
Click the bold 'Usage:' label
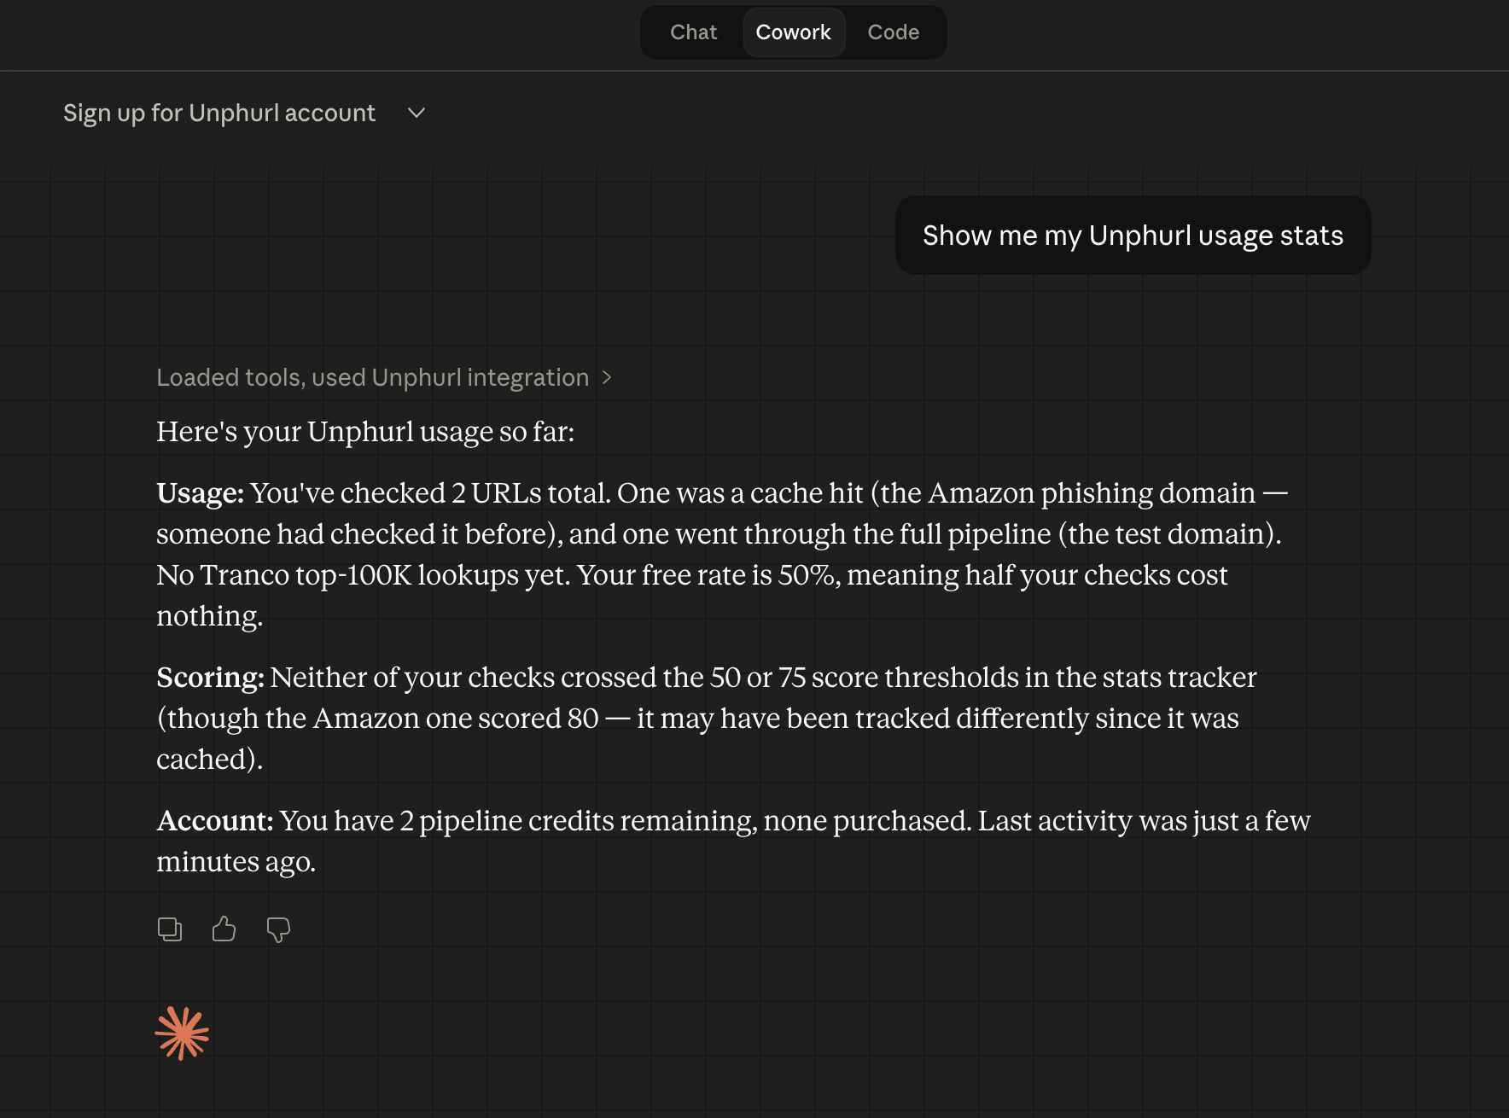click(x=201, y=493)
